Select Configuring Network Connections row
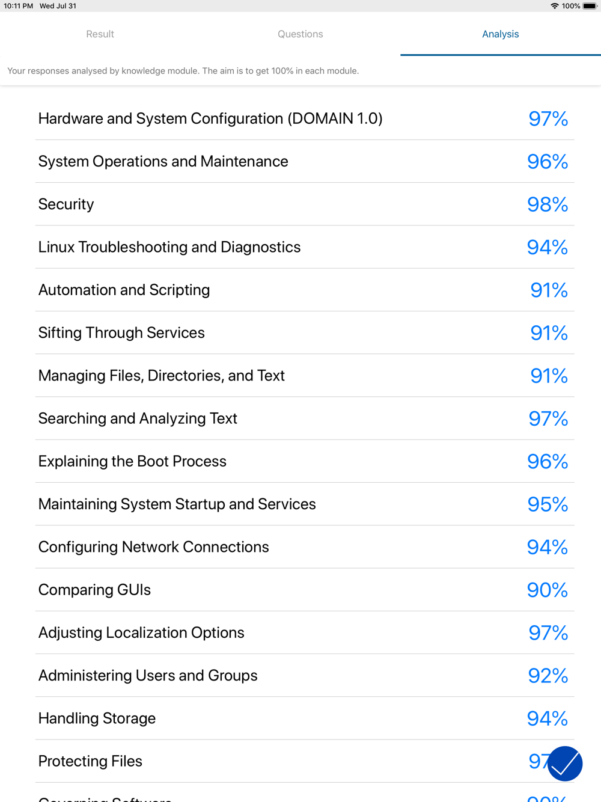 click(x=305, y=547)
